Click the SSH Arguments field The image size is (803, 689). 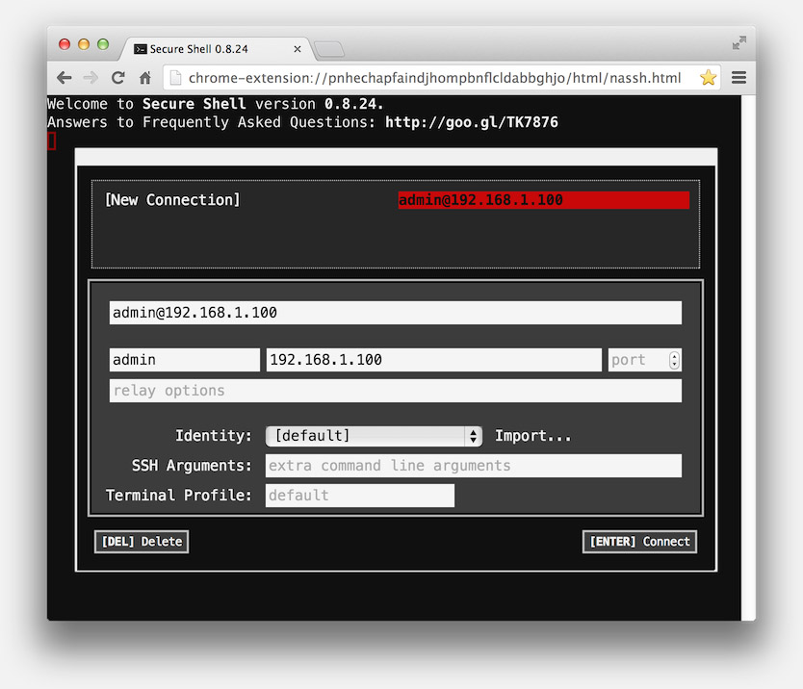click(474, 466)
